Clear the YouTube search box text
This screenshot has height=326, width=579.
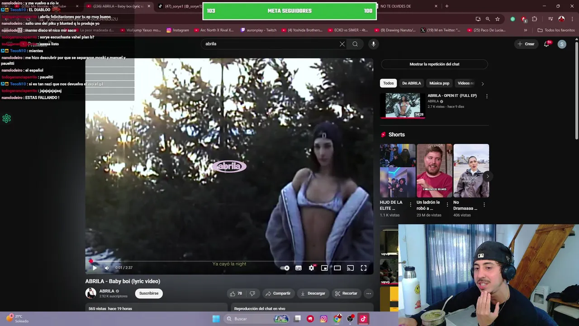[342, 44]
